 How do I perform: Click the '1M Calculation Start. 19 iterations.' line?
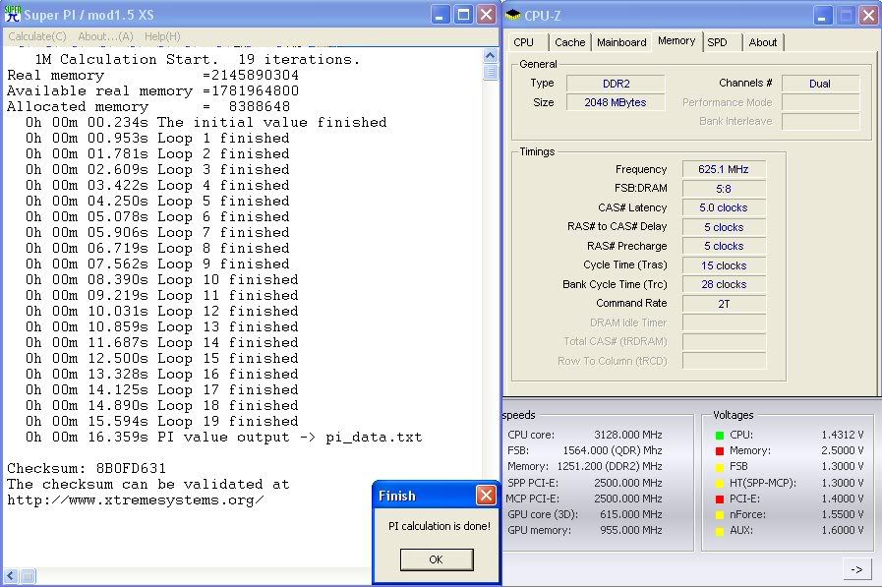point(197,59)
